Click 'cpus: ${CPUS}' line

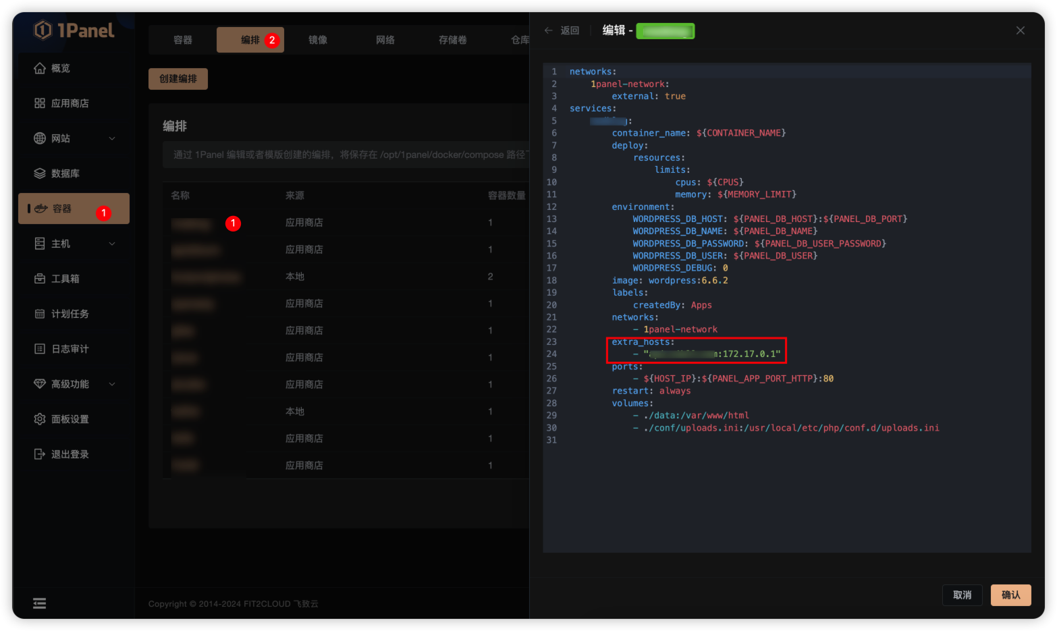point(709,182)
